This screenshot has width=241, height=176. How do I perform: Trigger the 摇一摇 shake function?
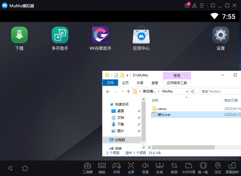[203, 168]
